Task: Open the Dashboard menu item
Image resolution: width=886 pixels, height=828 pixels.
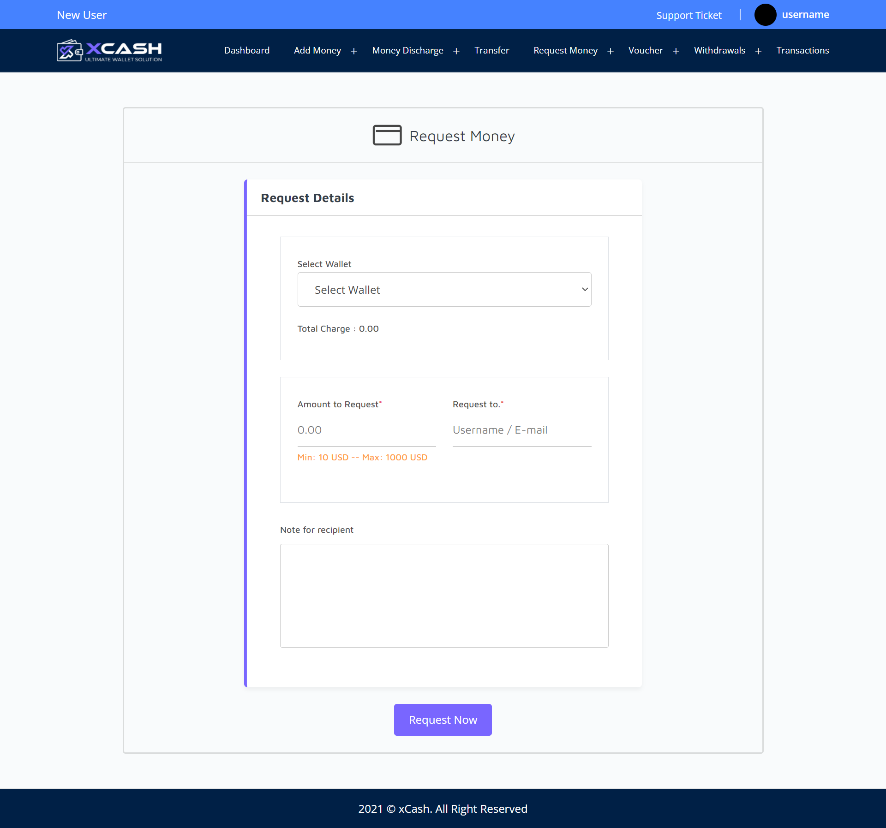Action: coord(247,50)
